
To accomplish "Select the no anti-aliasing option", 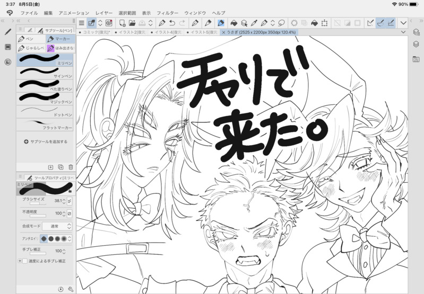I will [44, 239].
